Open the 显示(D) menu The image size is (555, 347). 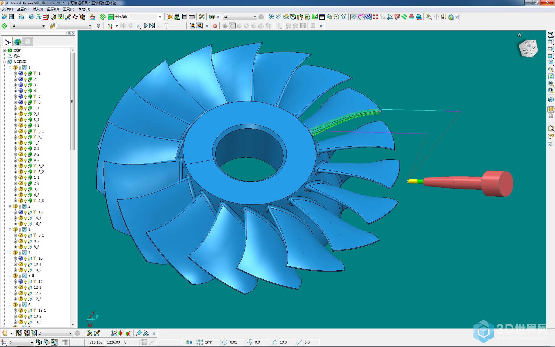53,9
